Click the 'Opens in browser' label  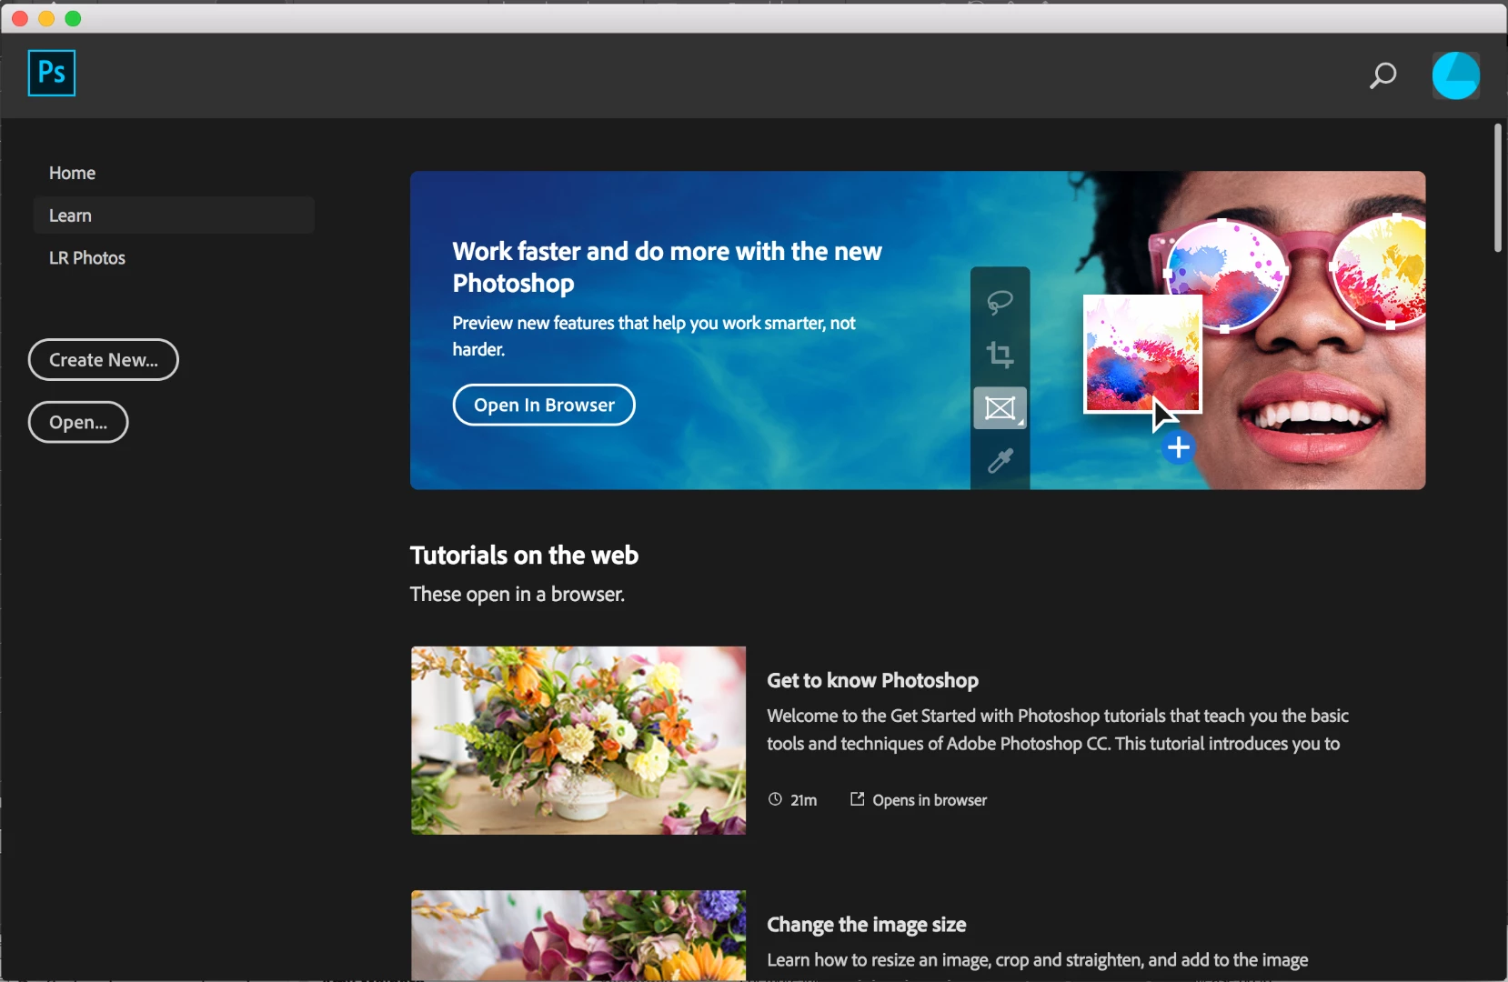(930, 800)
